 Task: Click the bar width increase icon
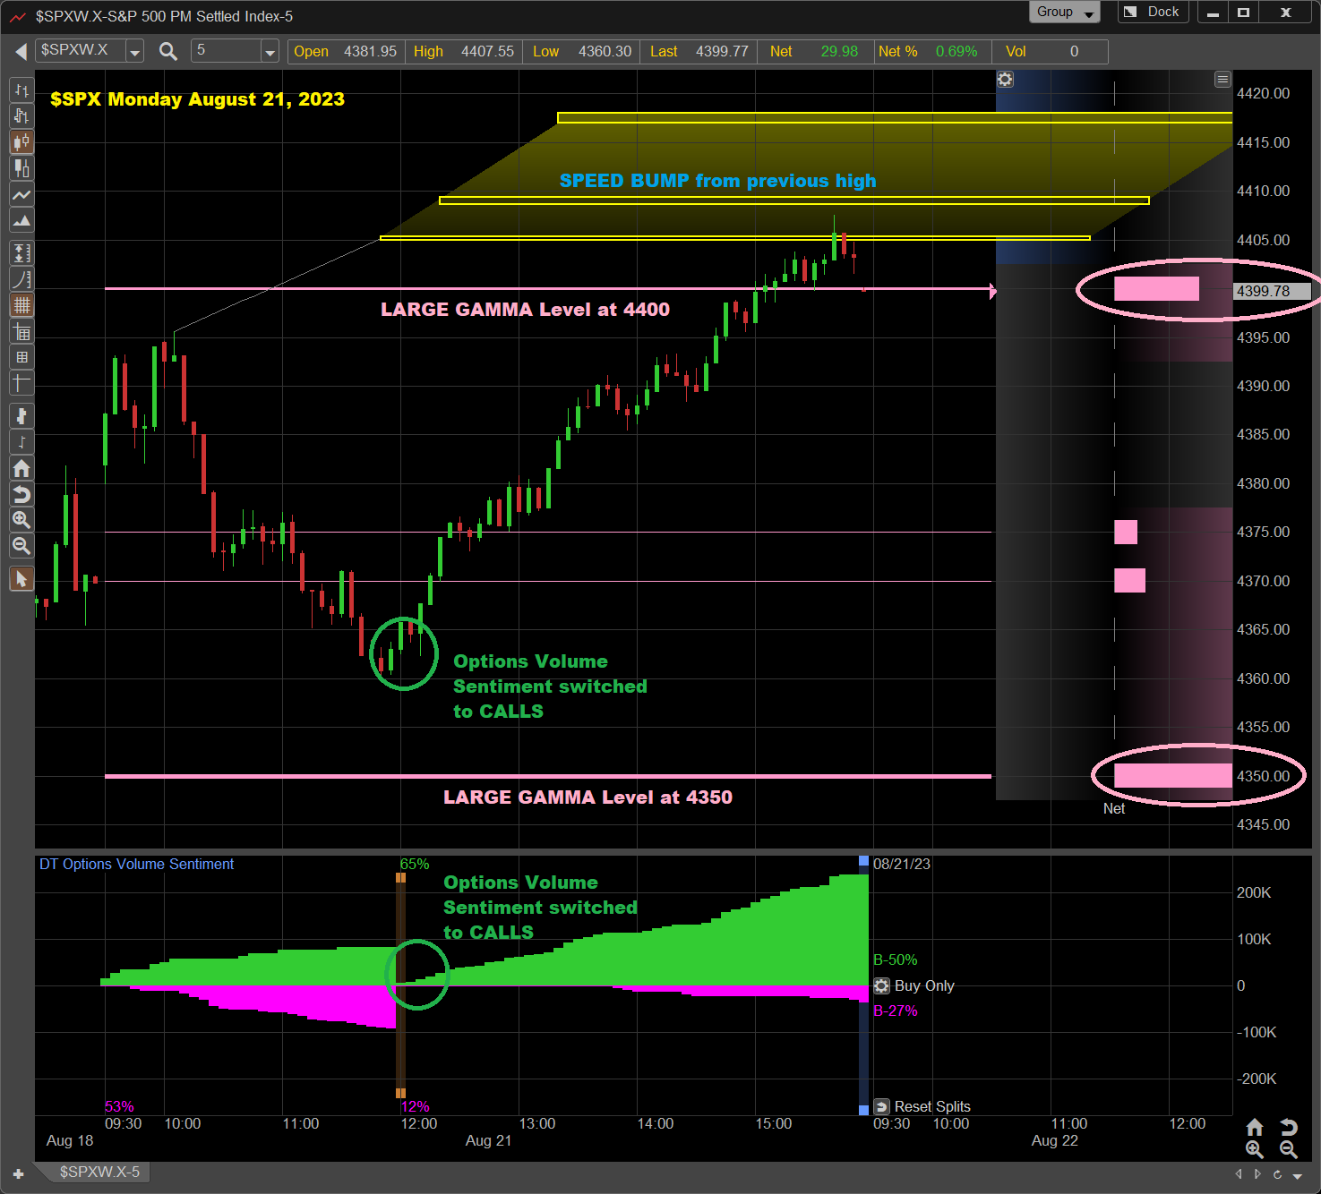[x=21, y=415]
